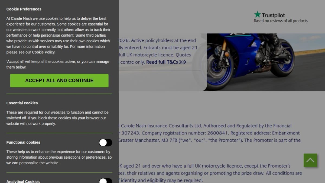Click 'Based on reviews of all products' text
The width and height of the screenshot is (325, 183).
coord(281,21)
